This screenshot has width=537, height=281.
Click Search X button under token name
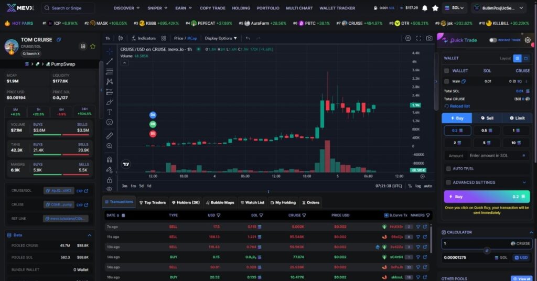(31, 53)
